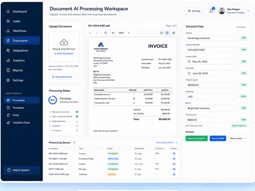Click the Validation step circle
255x191 pixels.
tap(77, 126)
